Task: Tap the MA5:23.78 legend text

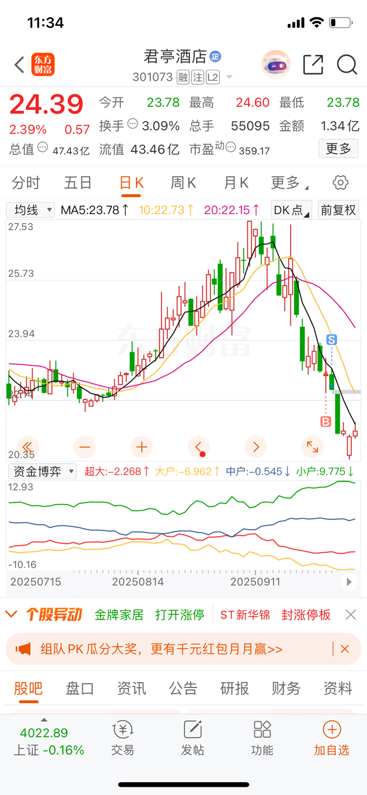Action: 95,210
